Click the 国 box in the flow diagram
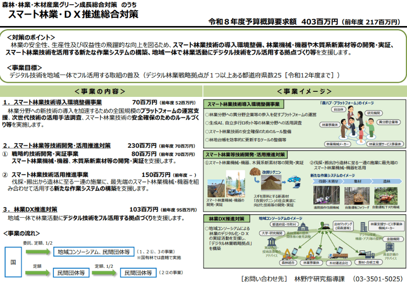 tap(12, 262)
